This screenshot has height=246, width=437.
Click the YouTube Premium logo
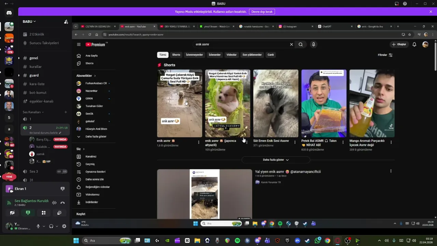[x=96, y=44]
